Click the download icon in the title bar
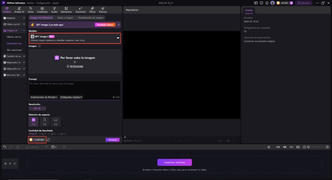The image size is (332, 180). [267, 3]
